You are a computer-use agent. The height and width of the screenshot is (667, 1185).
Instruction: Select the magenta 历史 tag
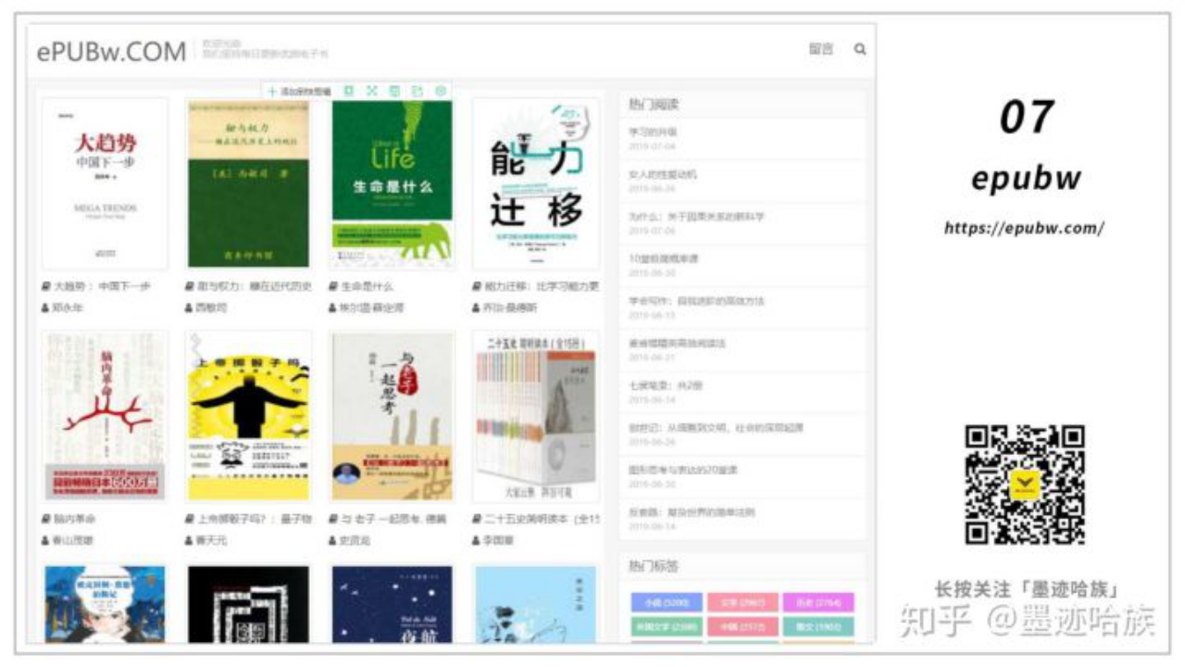pos(817,603)
